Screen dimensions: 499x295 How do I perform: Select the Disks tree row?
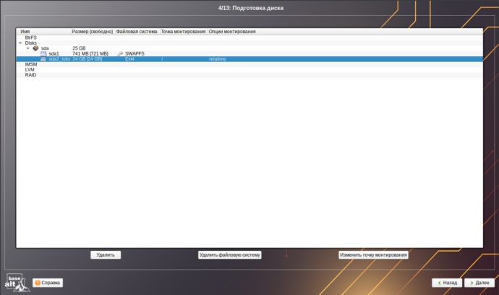(249, 43)
